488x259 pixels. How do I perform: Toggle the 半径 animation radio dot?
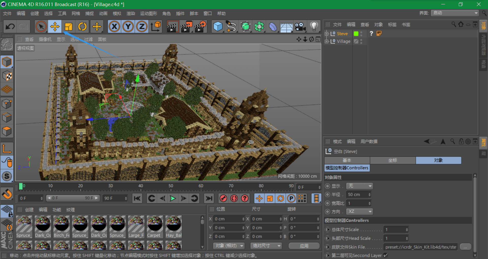(x=328, y=195)
